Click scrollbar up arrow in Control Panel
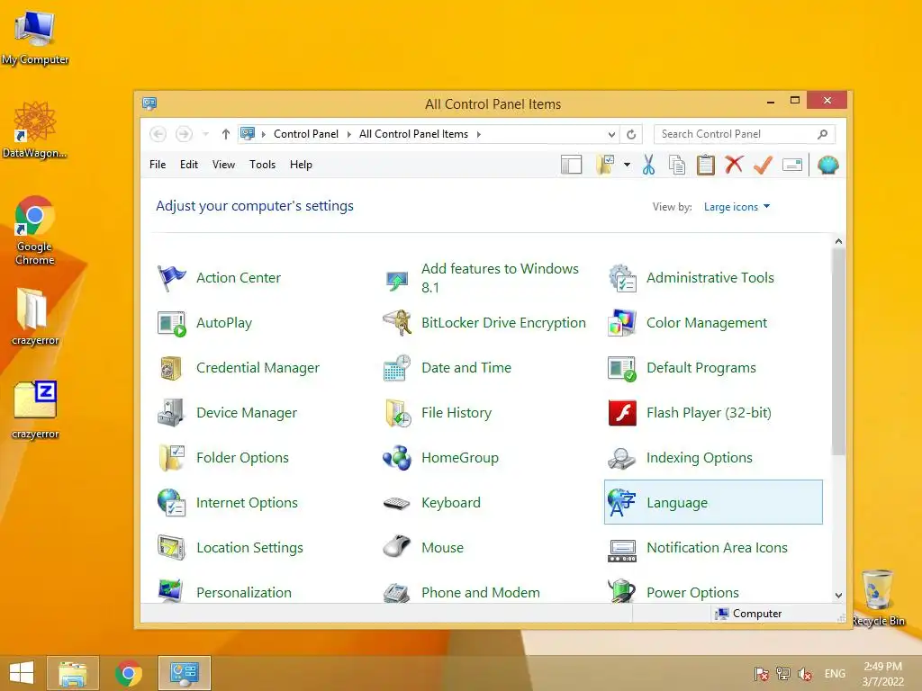Screen dimensions: 922x691 (838, 241)
